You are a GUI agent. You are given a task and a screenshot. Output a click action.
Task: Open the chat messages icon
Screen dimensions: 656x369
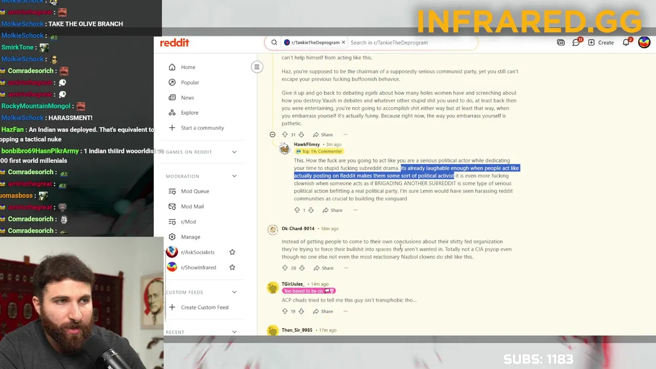[x=576, y=43]
